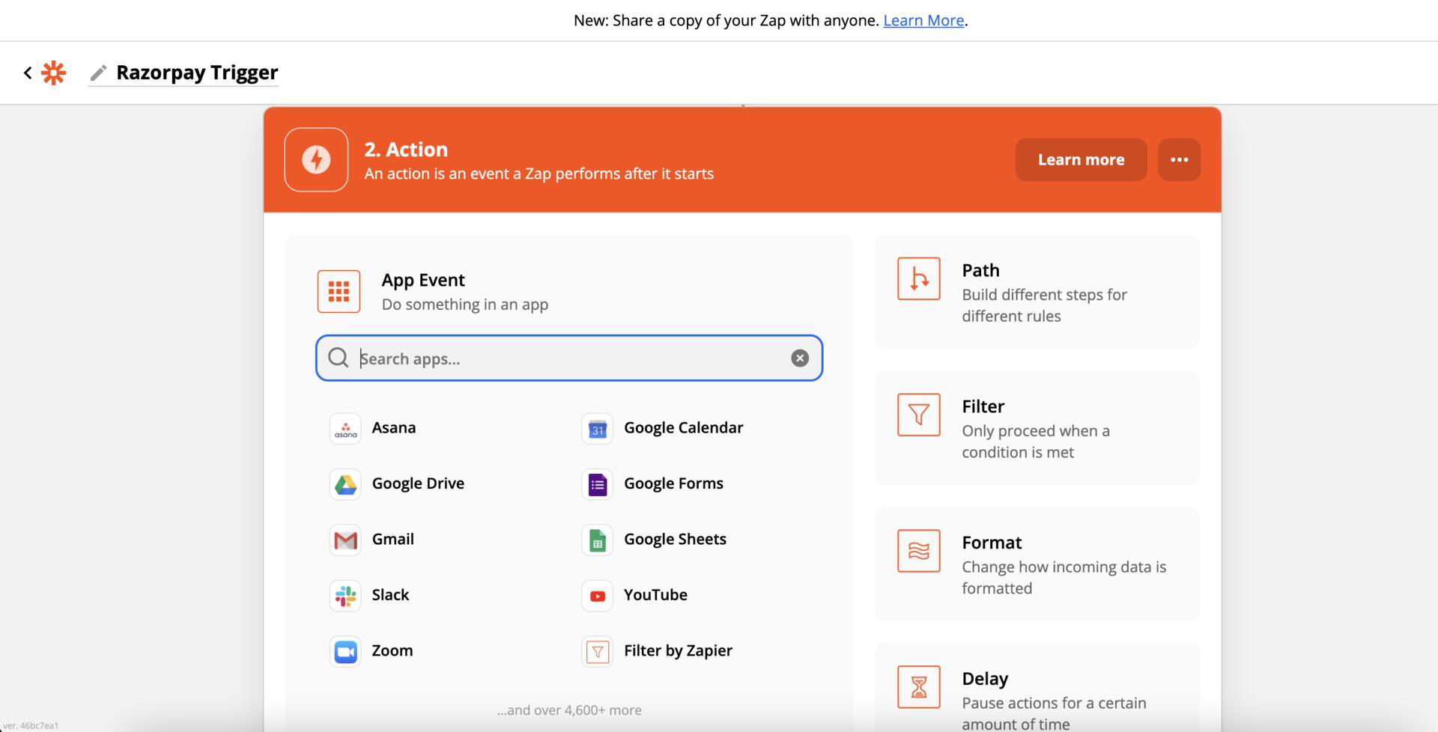Click the App Event heading
This screenshot has height=732, width=1438.
click(x=423, y=280)
